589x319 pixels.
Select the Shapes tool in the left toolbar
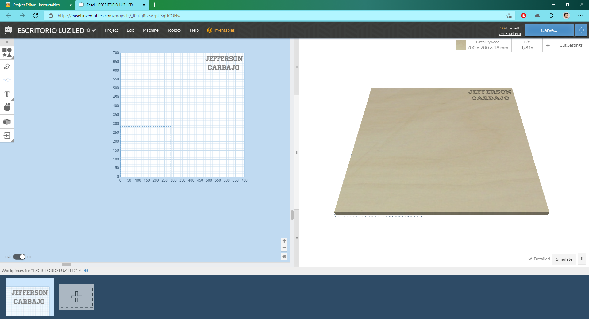coord(7,52)
